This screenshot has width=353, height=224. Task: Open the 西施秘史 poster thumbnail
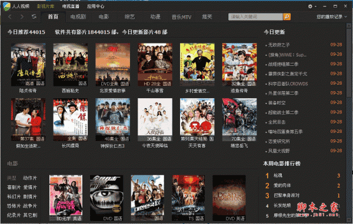[70, 65]
